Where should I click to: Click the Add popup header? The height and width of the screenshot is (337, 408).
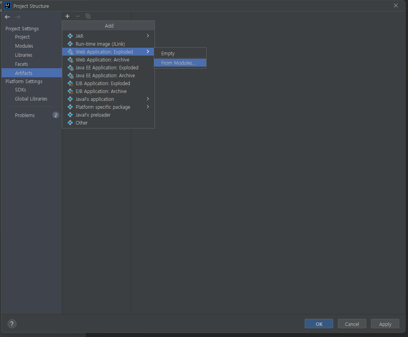click(108, 26)
